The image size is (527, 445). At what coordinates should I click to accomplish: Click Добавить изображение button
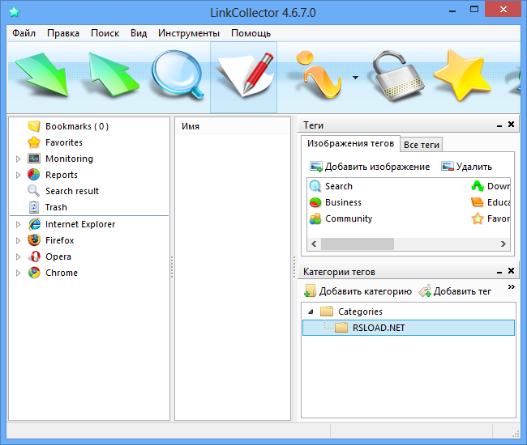point(370,167)
